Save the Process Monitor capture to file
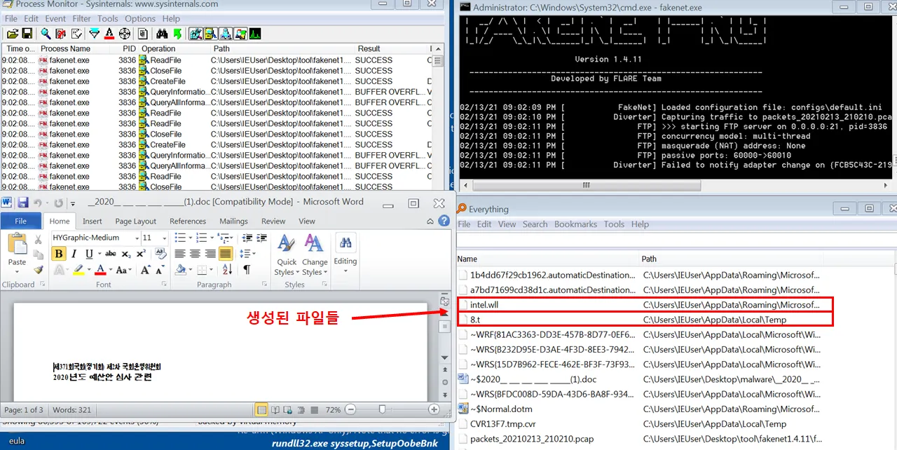The height and width of the screenshot is (450, 897). 27,34
